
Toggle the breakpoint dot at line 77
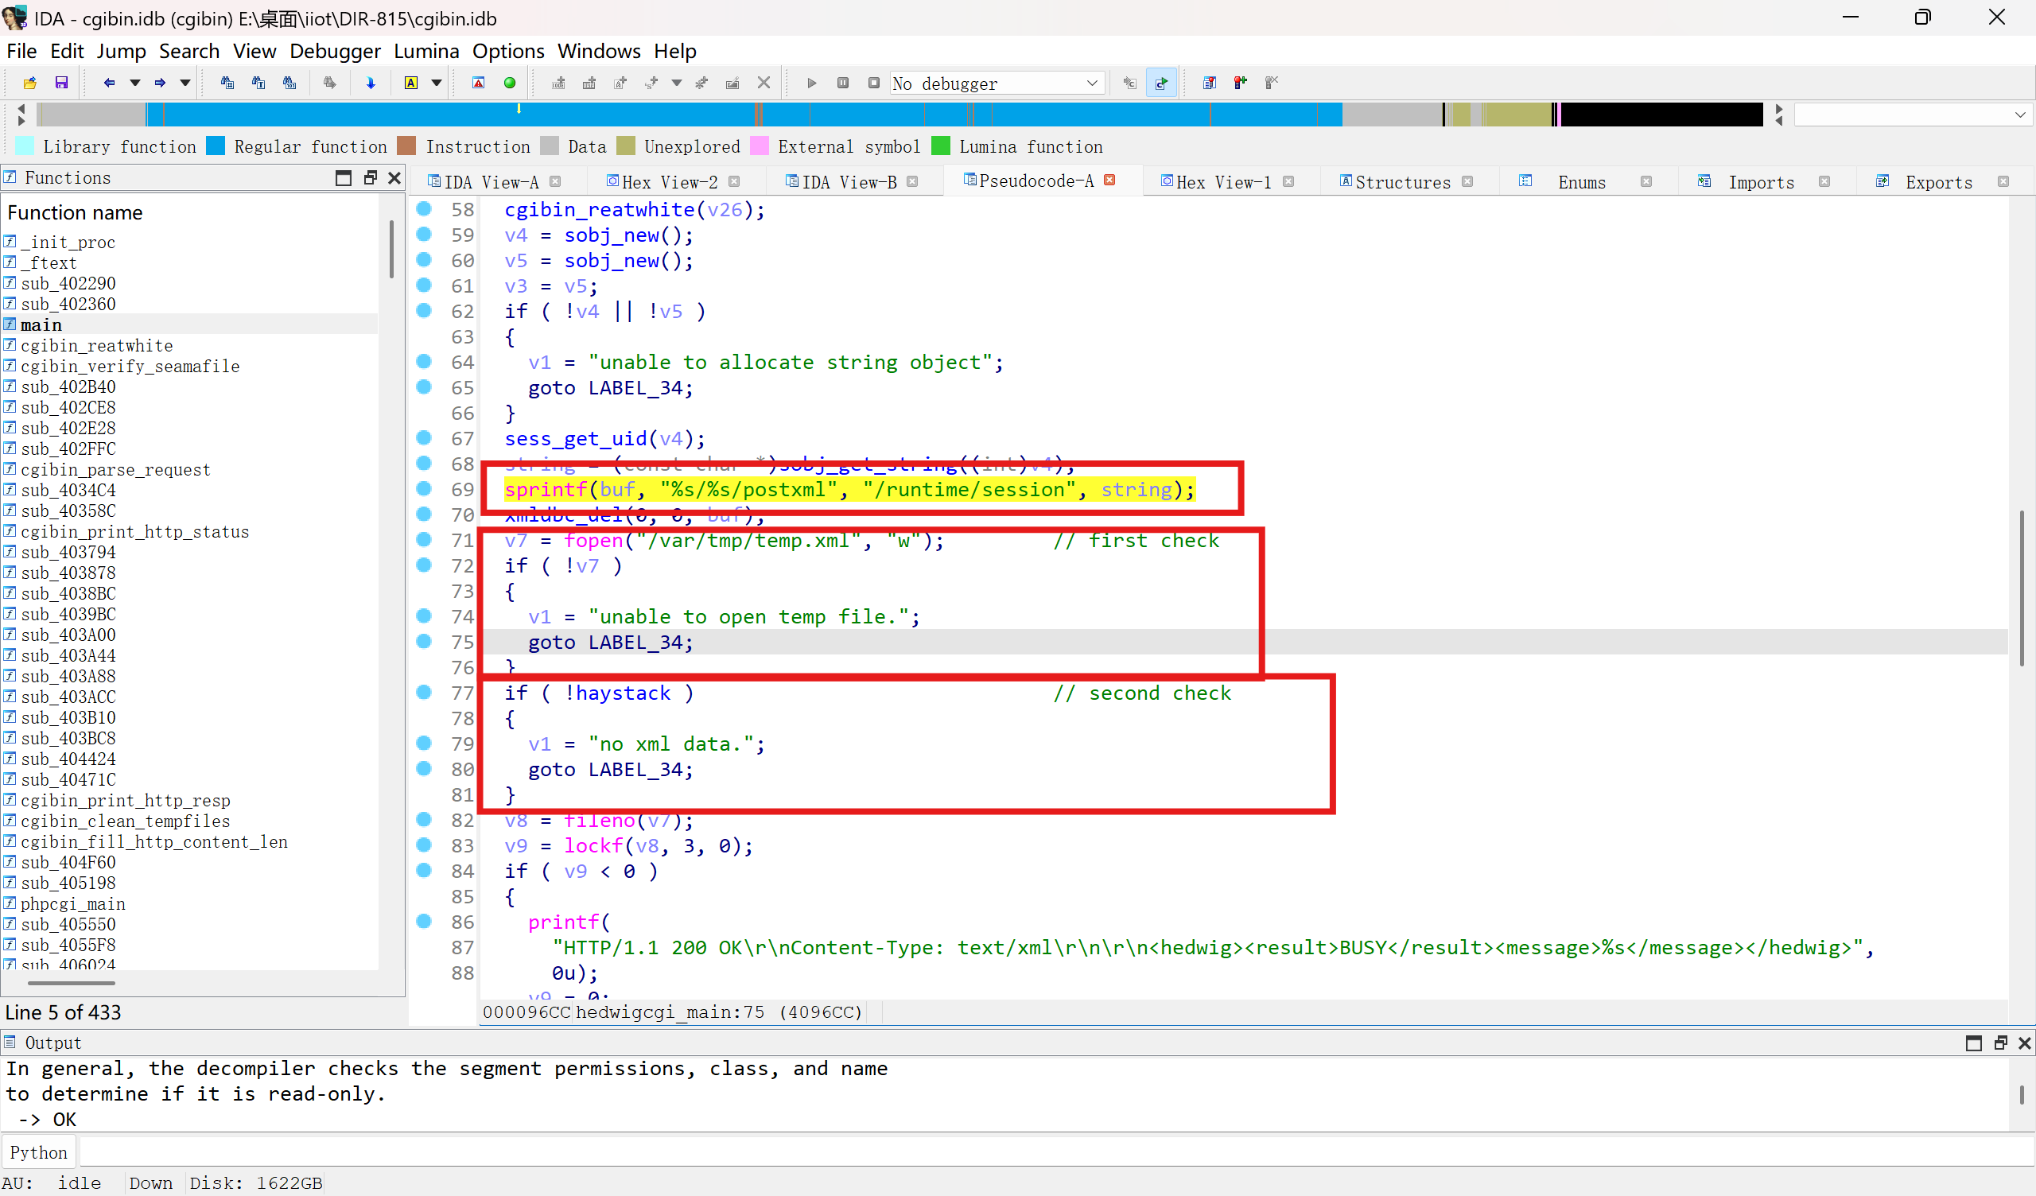pyautogui.click(x=423, y=692)
